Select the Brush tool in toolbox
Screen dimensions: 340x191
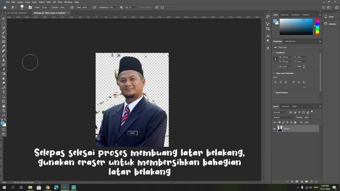coord(4,55)
